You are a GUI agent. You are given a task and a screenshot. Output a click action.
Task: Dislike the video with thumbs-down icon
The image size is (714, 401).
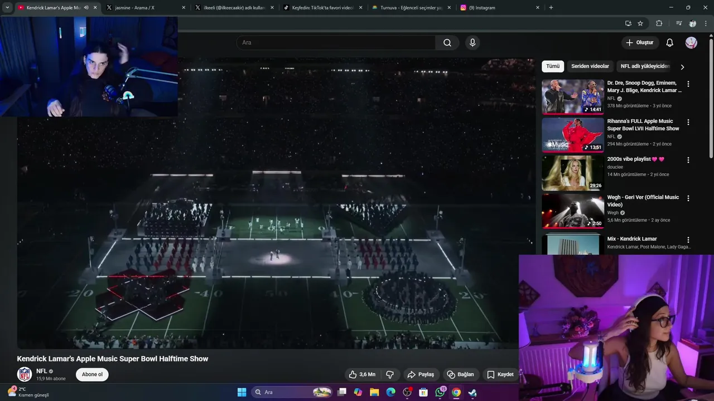pyautogui.click(x=390, y=374)
